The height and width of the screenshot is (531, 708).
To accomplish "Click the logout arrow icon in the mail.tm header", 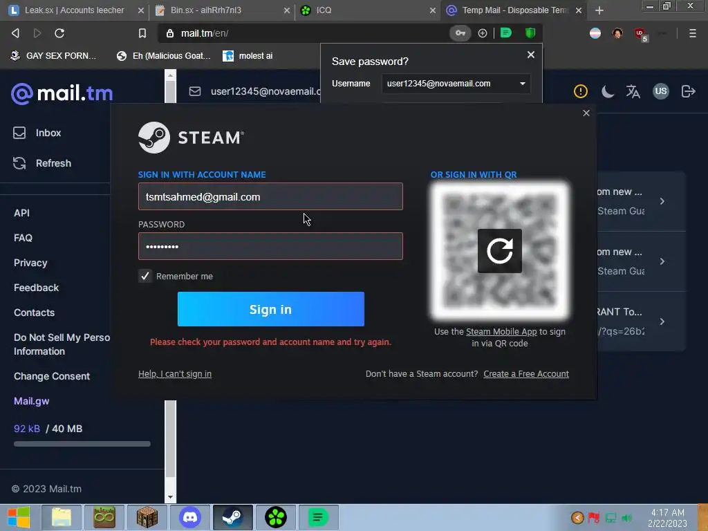I will tap(688, 91).
